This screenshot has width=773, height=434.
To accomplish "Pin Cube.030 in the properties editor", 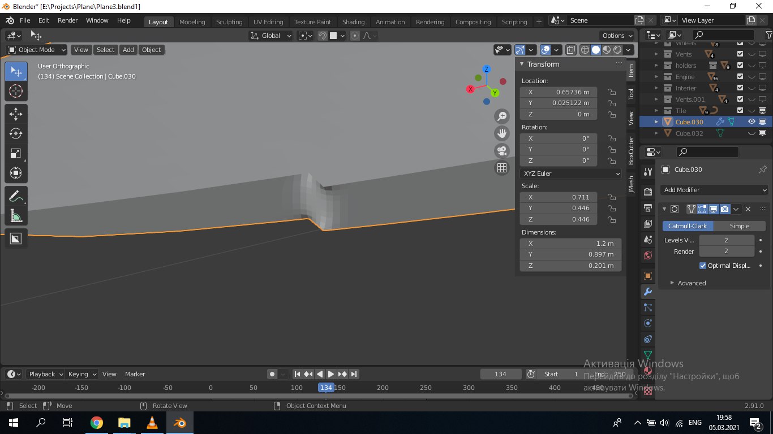I will 762,170.
